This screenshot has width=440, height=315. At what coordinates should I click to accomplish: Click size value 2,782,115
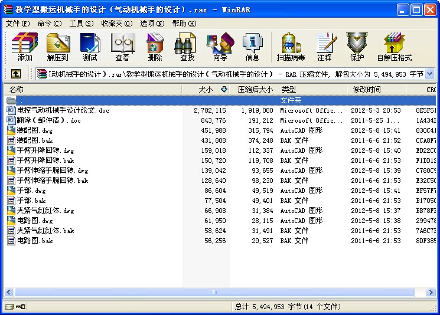pos(210,110)
